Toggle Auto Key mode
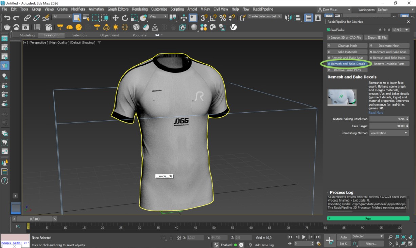This screenshot has height=248, width=416. (344, 237)
